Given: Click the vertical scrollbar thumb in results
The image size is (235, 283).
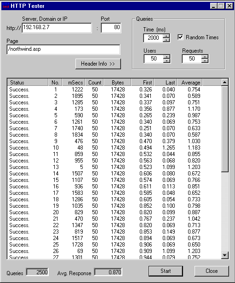Looking at the screenshot, I should click(225, 129).
